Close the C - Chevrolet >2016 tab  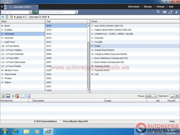(37, 6)
